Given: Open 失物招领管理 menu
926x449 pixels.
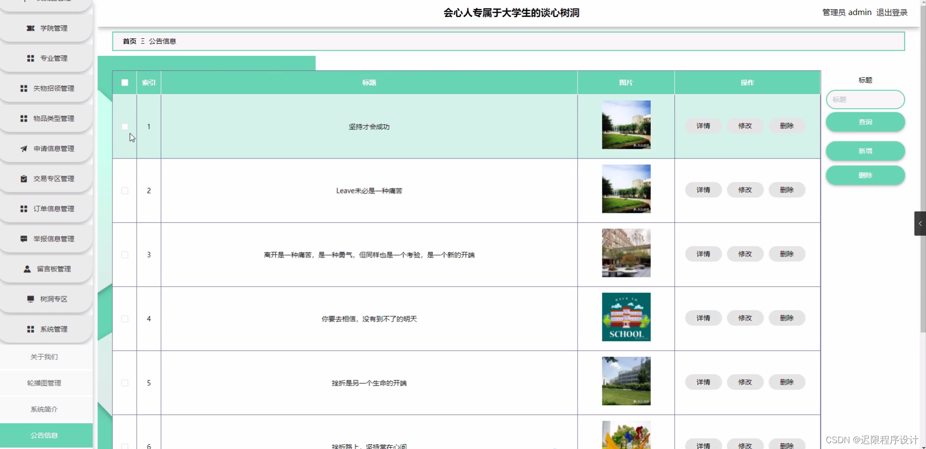Looking at the screenshot, I should (47, 88).
